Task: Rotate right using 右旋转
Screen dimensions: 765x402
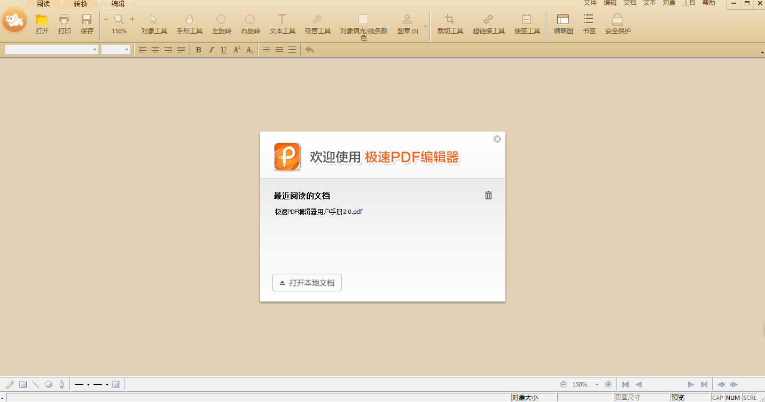Action: point(251,25)
